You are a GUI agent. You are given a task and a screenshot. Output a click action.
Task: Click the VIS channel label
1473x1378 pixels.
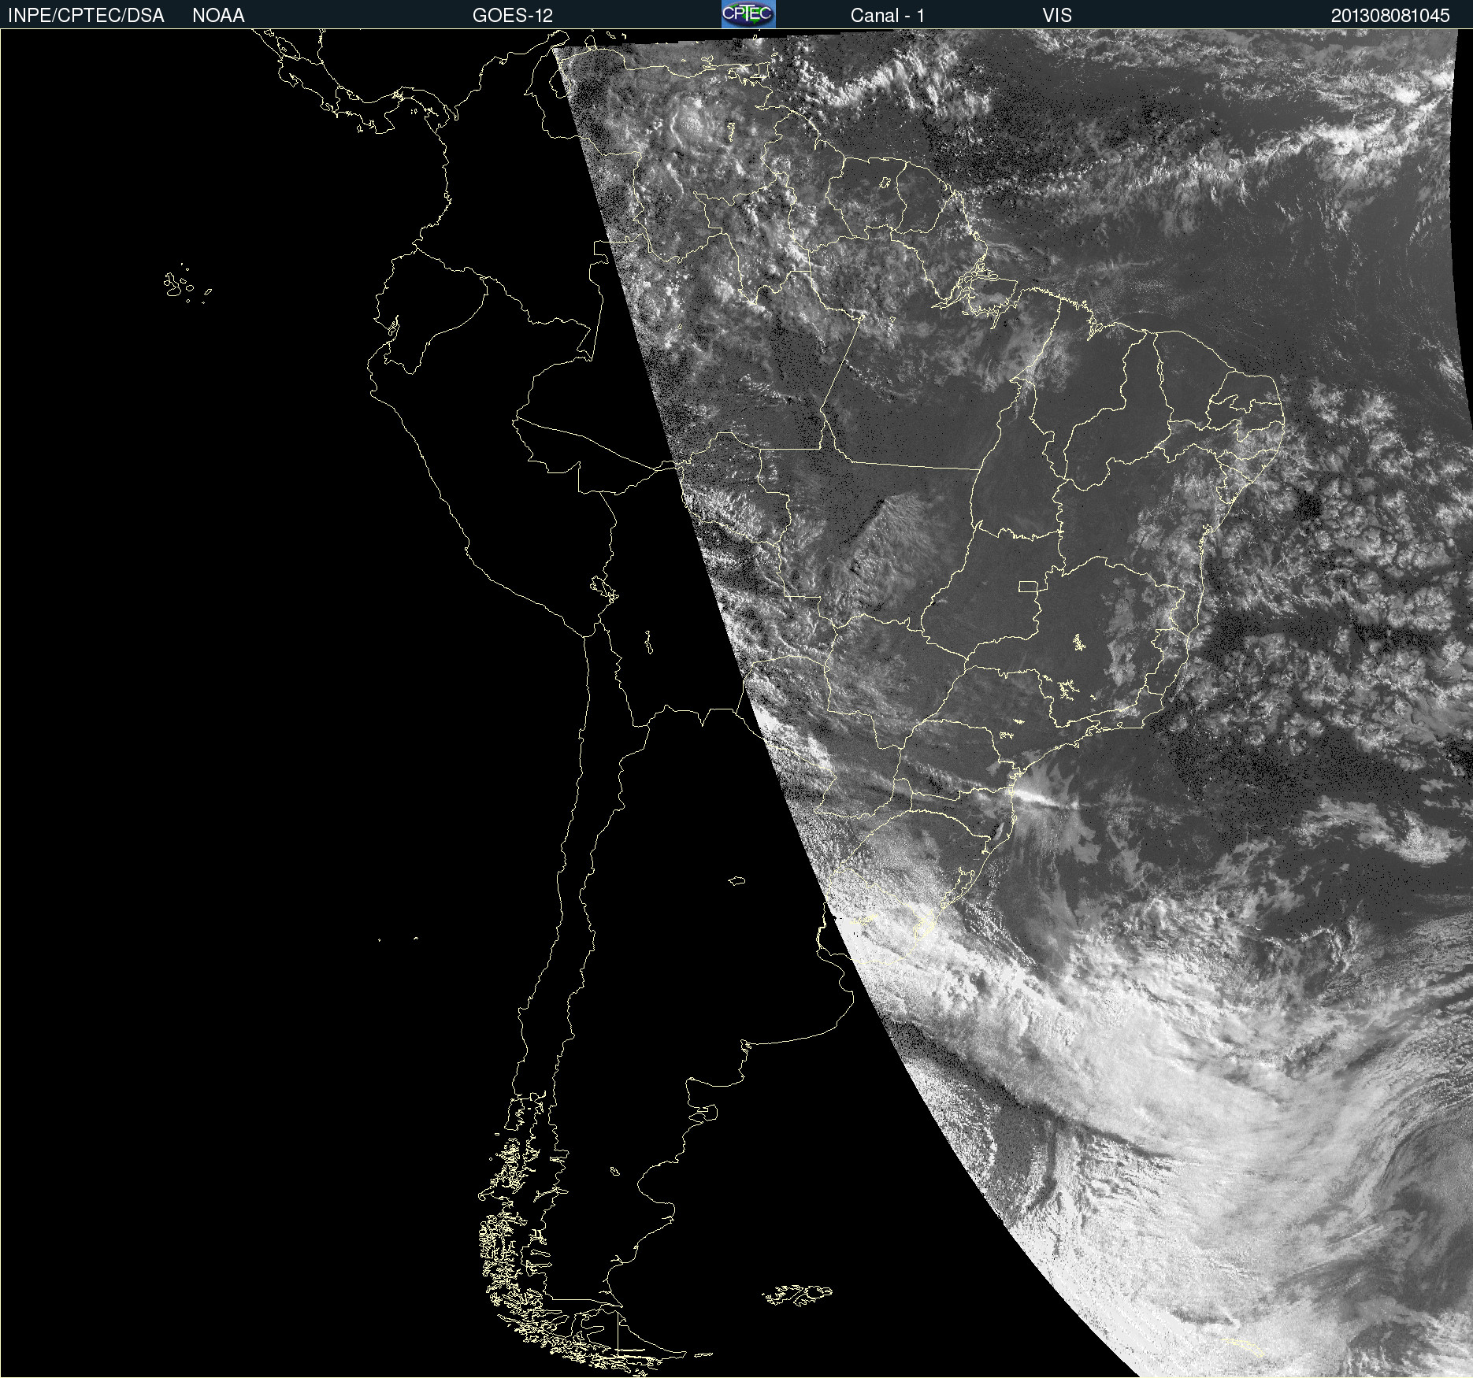pyautogui.click(x=1057, y=16)
